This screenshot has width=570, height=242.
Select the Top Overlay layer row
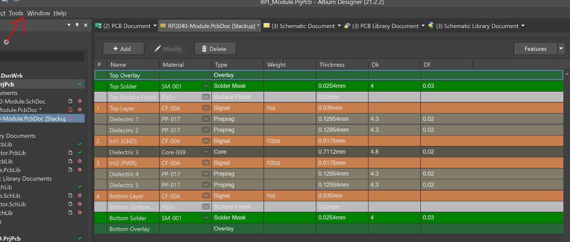coord(328,75)
